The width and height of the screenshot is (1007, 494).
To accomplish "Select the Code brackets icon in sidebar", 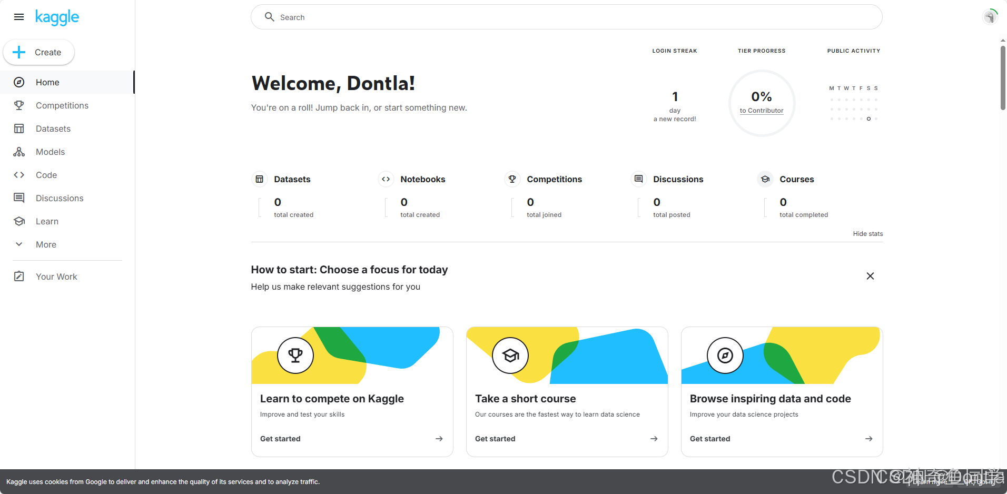I will pos(19,175).
